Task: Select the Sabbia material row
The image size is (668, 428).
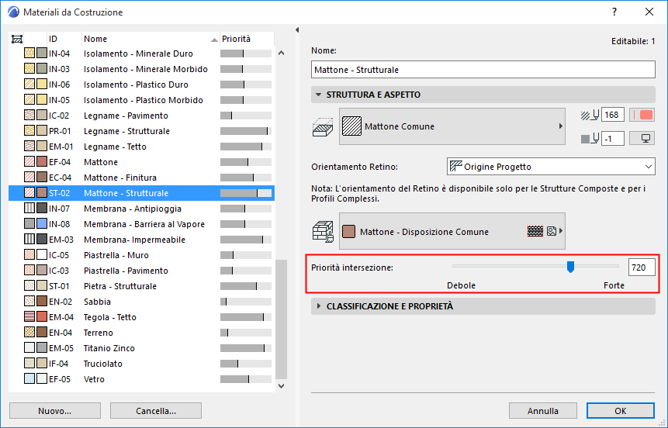Action: click(141, 302)
